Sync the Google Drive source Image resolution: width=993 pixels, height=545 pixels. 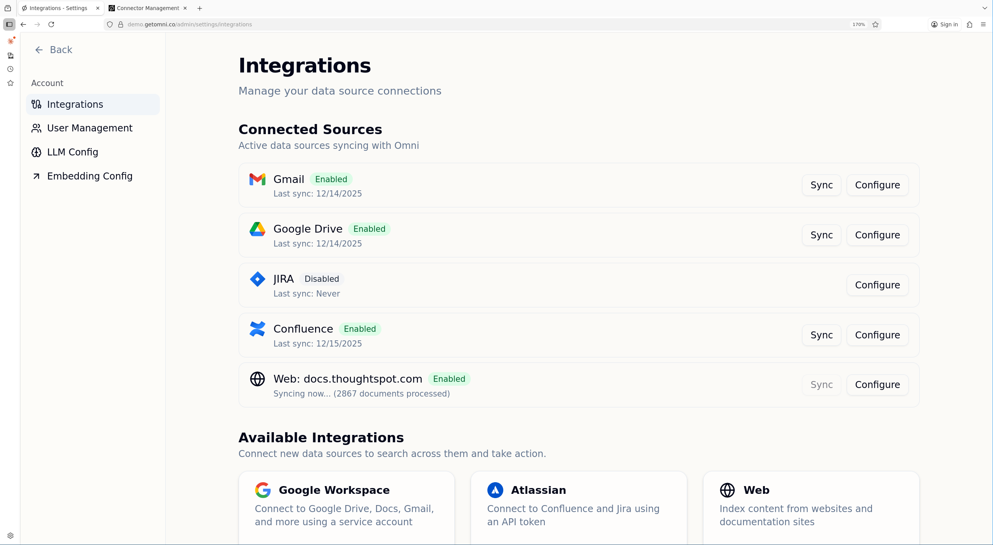click(821, 235)
